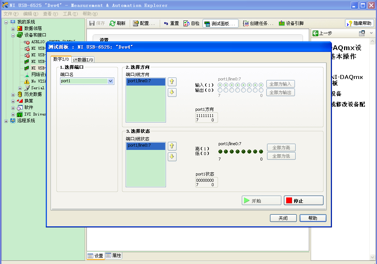Set line 7 direction to input
Viewport: 377px width, 264px height.
[220, 85]
